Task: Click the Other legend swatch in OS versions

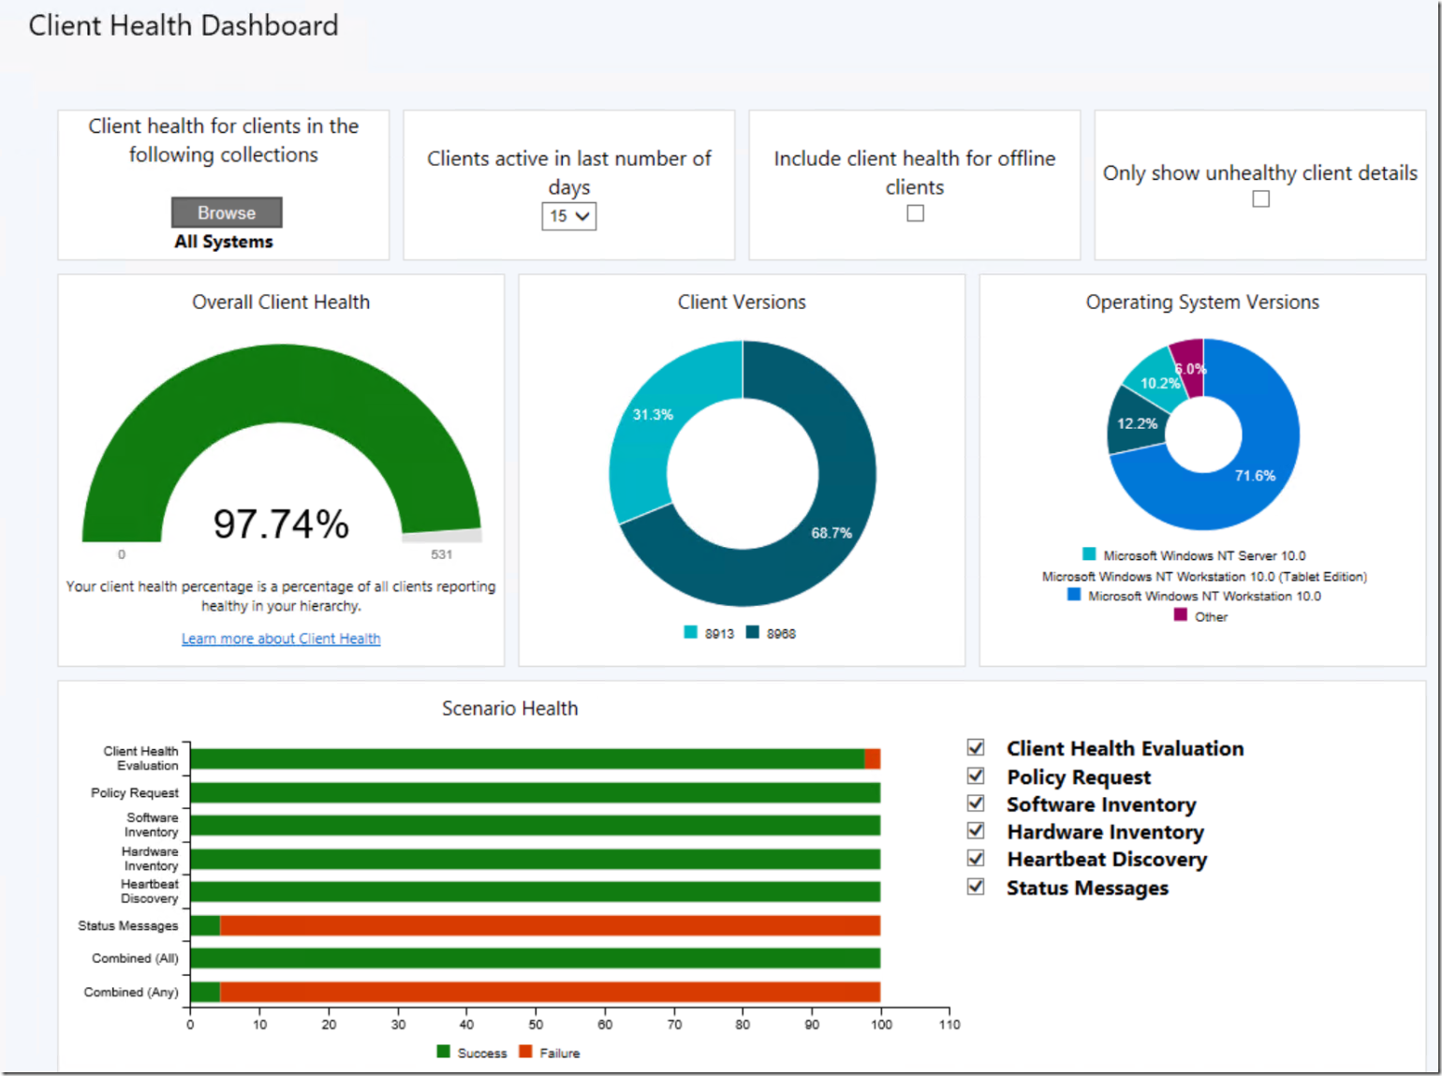Action: 1181,615
